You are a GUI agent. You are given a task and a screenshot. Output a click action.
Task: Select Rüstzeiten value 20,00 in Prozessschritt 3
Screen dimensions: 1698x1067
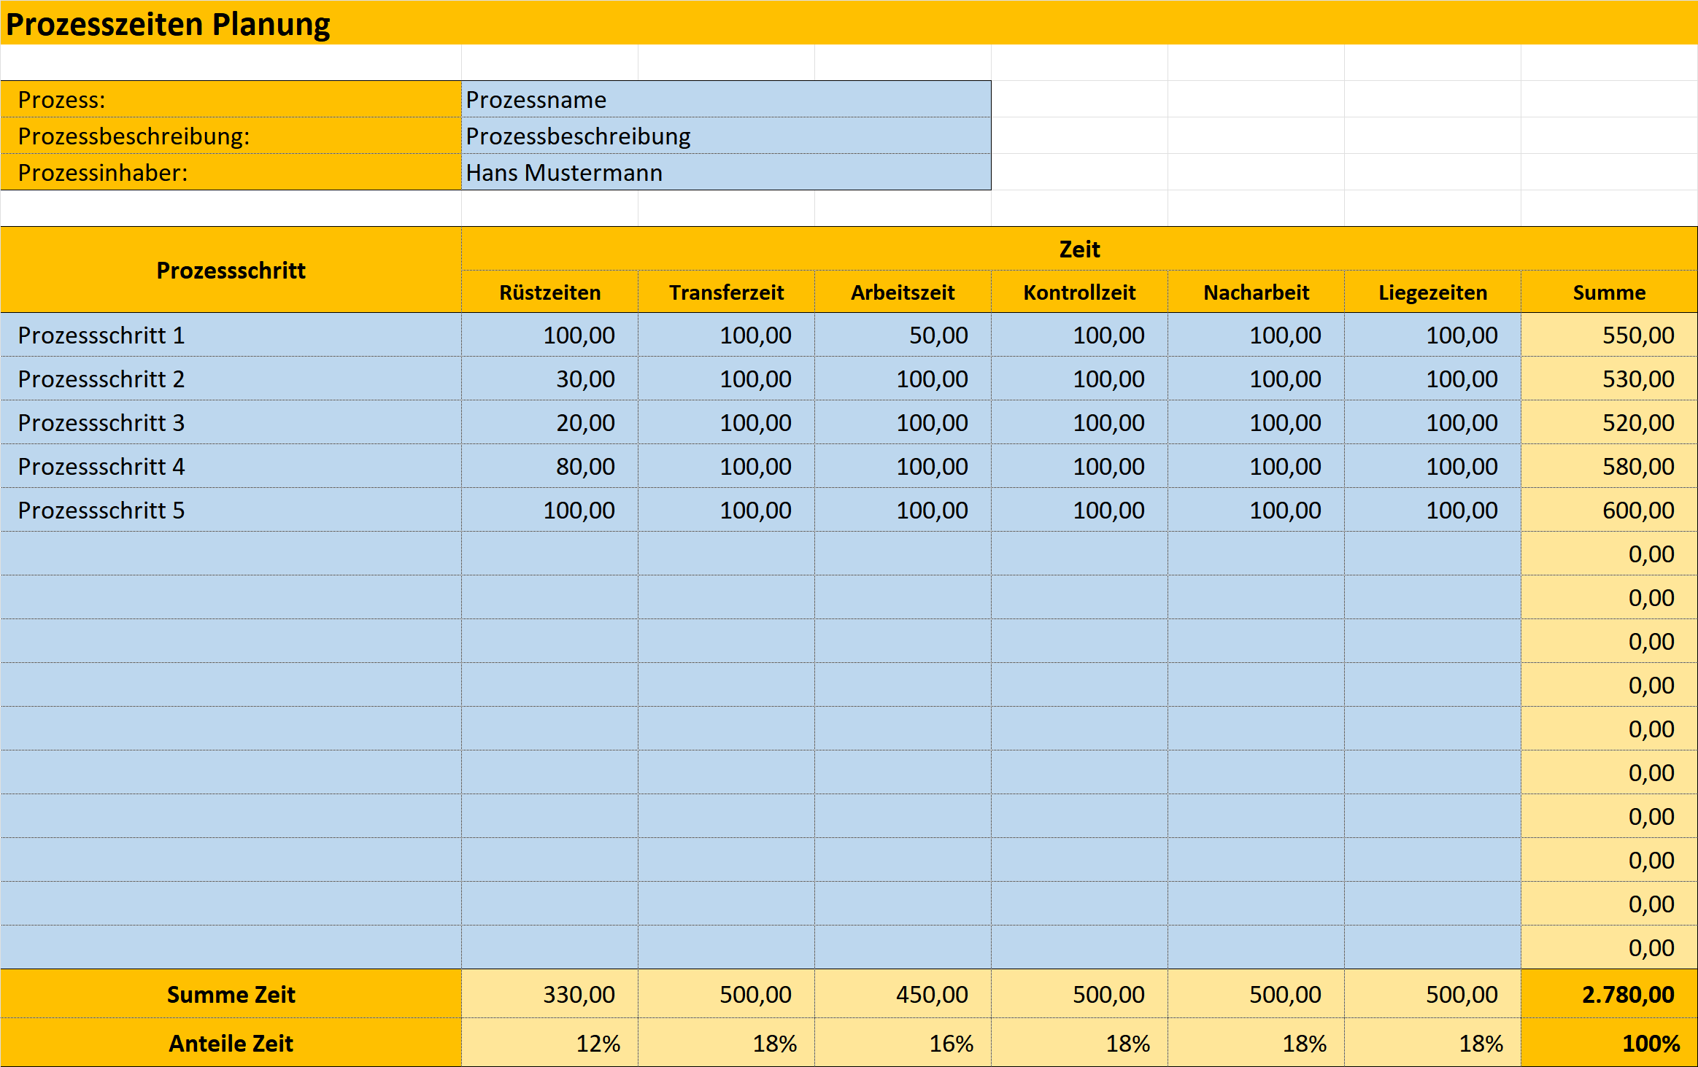click(549, 422)
